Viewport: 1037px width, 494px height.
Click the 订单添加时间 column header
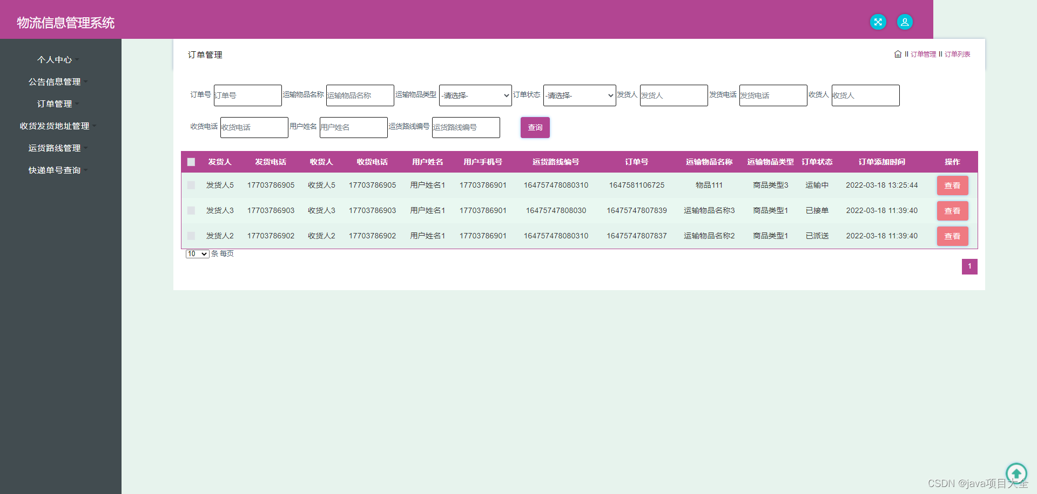coord(882,162)
